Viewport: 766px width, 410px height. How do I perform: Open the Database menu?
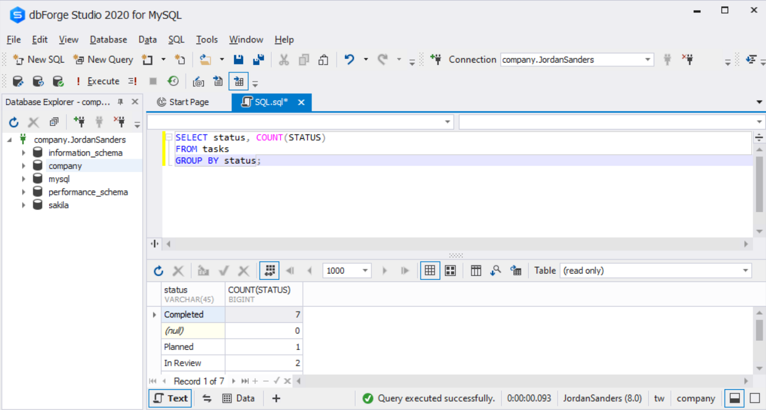tap(108, 40)
